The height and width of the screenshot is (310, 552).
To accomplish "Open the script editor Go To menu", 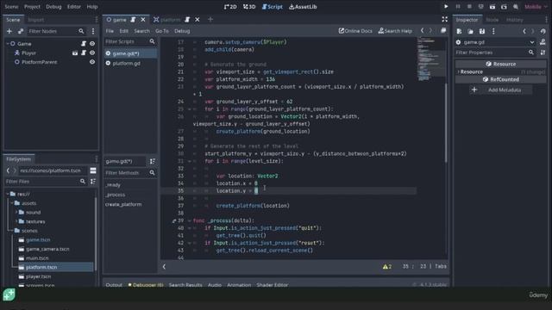I will coord(162,31).
